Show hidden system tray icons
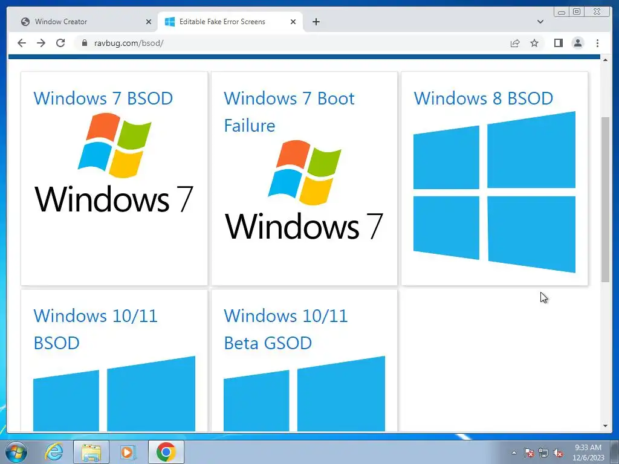 pos(514,453)
